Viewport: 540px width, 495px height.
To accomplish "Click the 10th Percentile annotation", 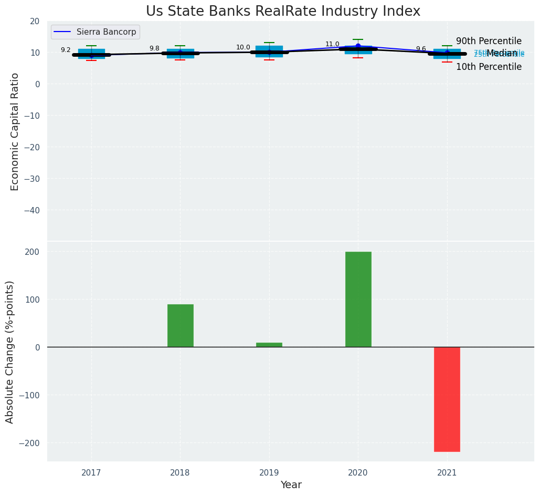I will tap(489, 67).
